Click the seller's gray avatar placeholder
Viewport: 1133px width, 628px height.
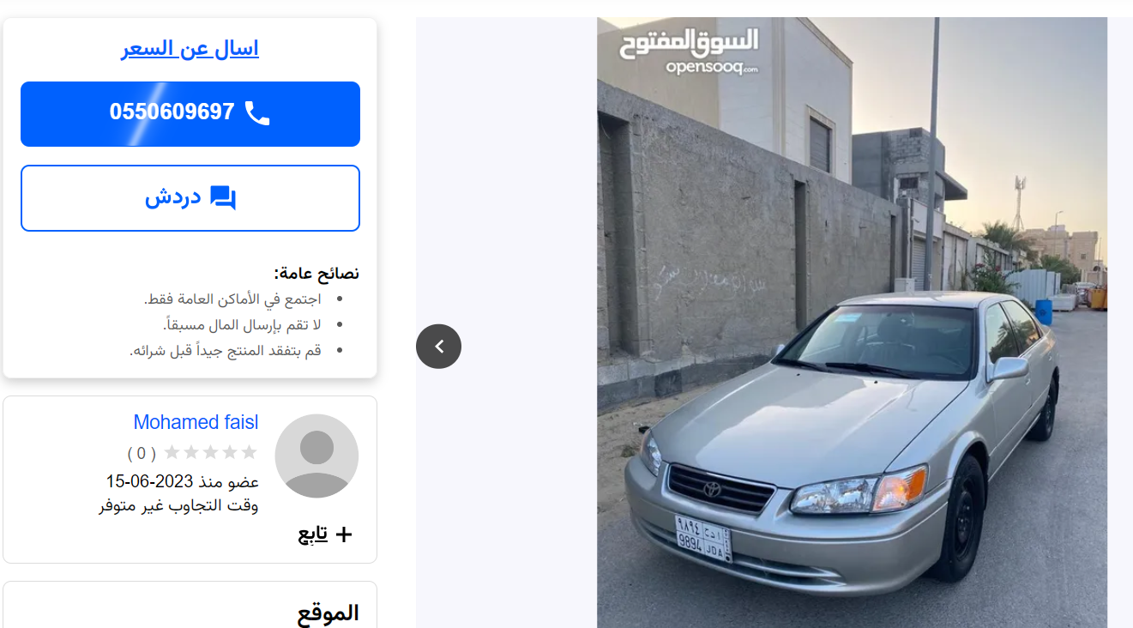(x=316, y=456)
